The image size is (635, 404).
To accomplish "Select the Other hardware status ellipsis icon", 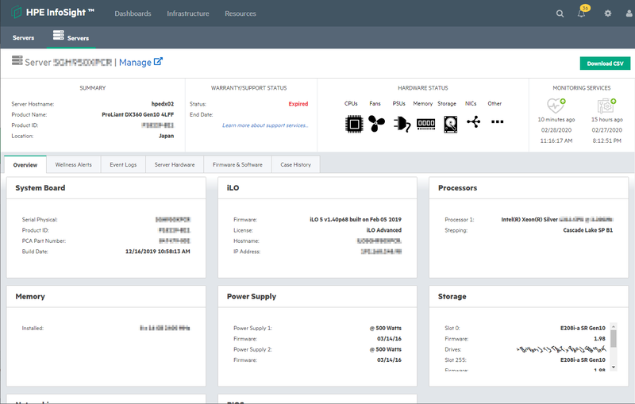I will [x=498, y=121].
